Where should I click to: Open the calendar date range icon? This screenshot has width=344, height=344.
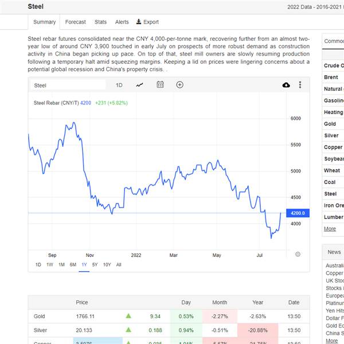[x=160, y=84]
